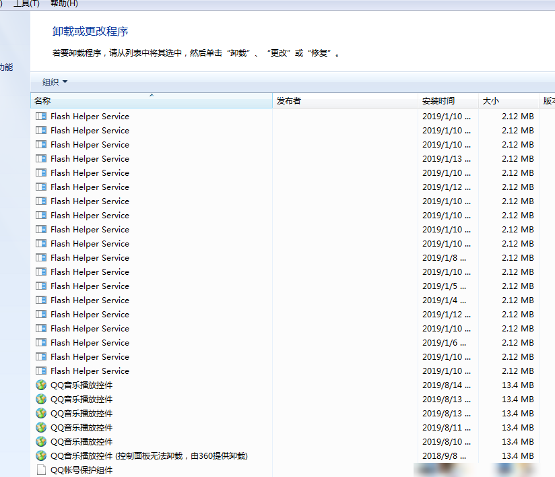Click 13.4 MB size in 2018/9/8 row

coord(517,456)
